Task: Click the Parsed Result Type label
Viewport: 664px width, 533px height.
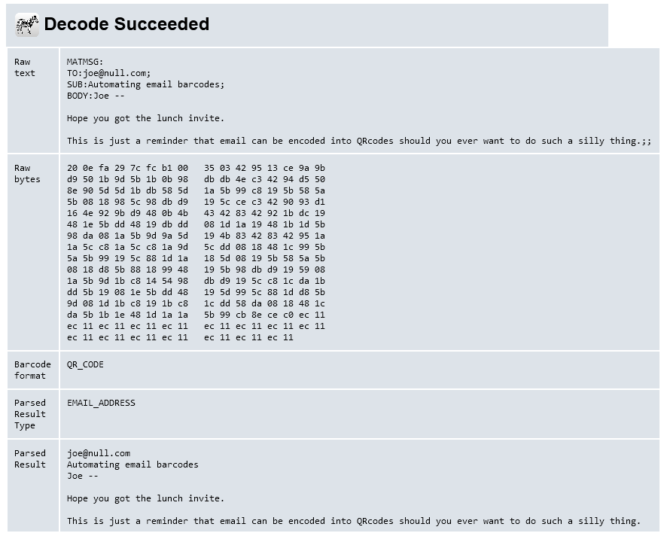Action: tap(30, 414)
